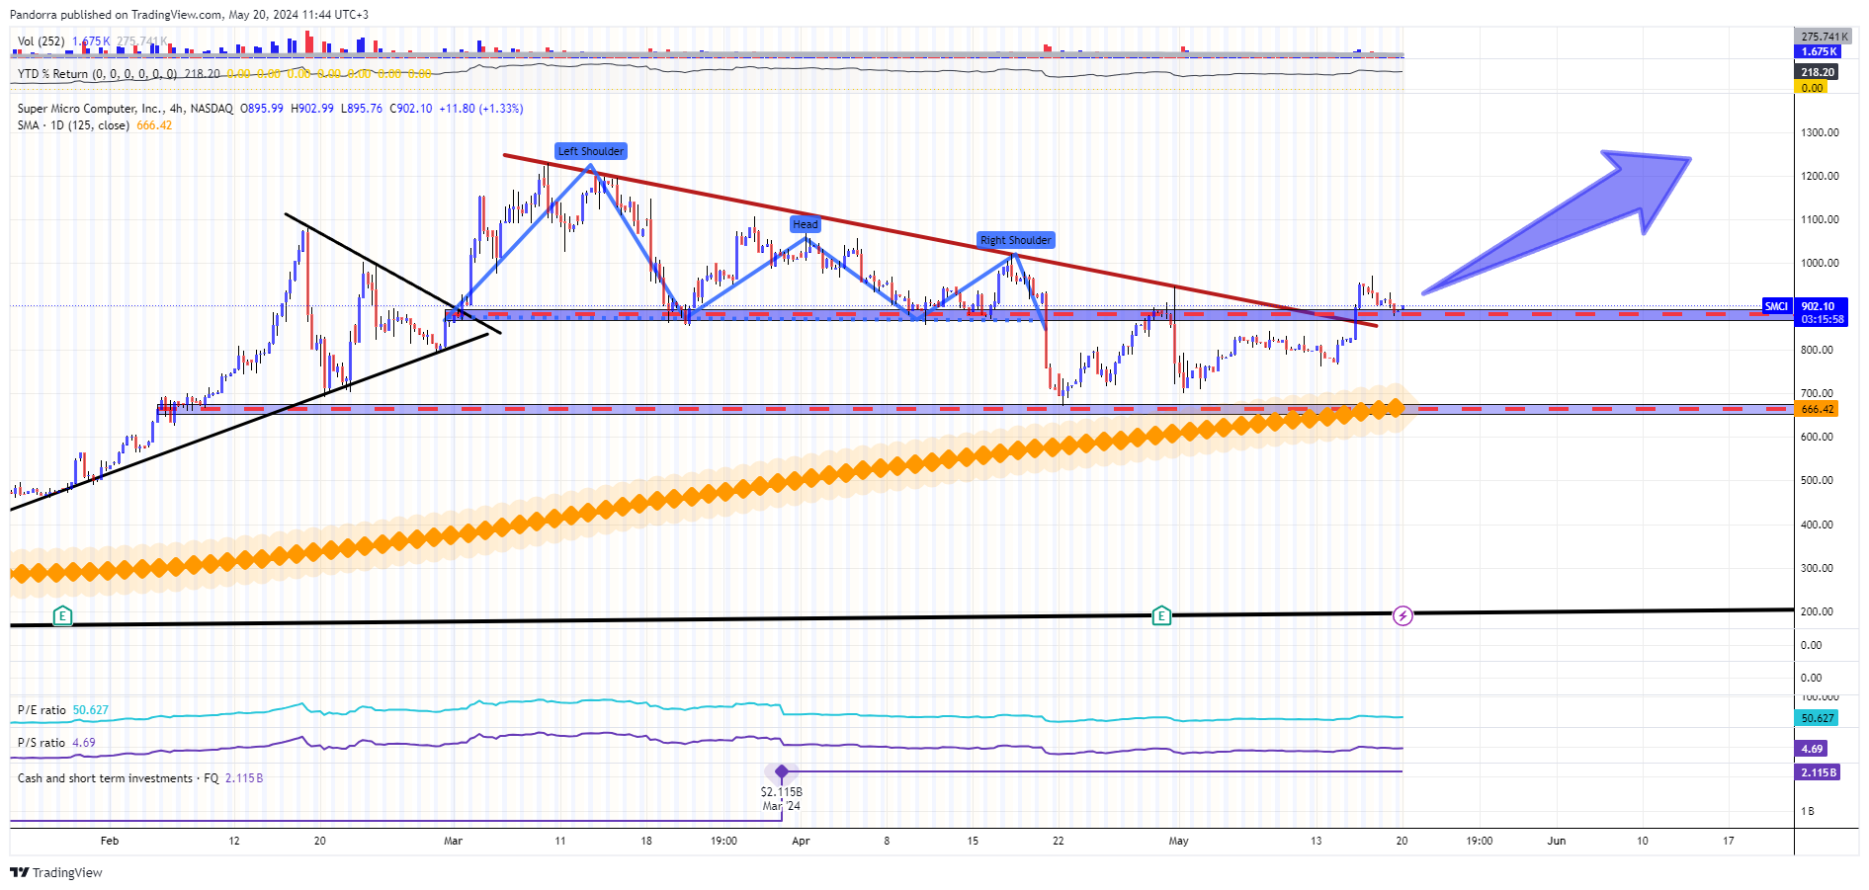
Task: Click the $2.115B Mar '24 data label
Action: tap(782, 799)
